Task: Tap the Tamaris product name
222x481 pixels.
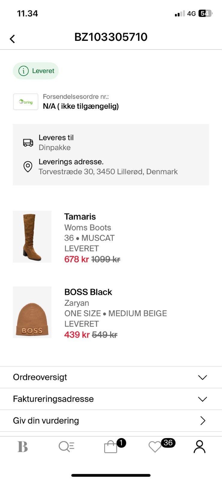Action: point(80,216)
